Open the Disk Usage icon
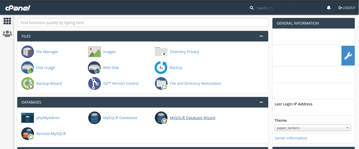This screenshot has height=149, width=359. click(x=28, y=68)
